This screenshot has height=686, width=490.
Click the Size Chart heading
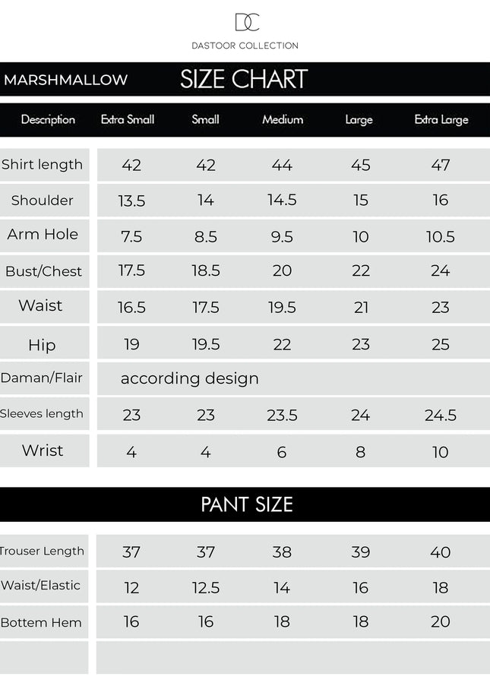(244, 79)
